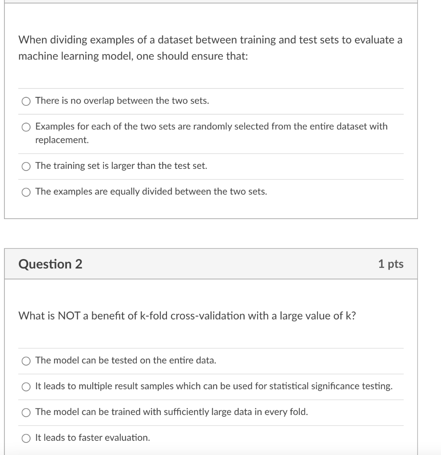The width and height of the screenshot is (441, 455).
Task: Select 'The model can be trained with sufficiently large data'
Action: 26,412
